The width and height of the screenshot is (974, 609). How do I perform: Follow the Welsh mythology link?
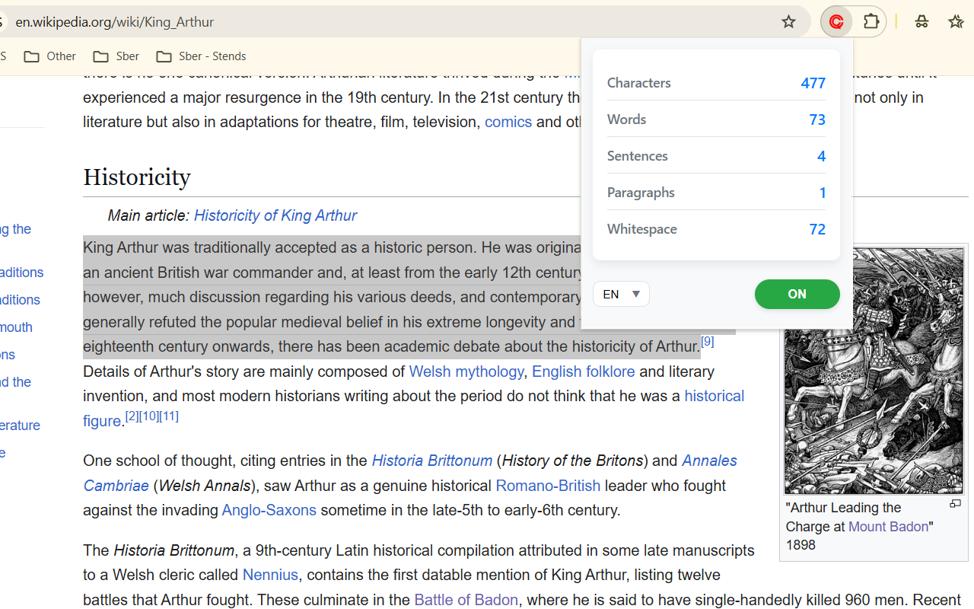(466, 371)
